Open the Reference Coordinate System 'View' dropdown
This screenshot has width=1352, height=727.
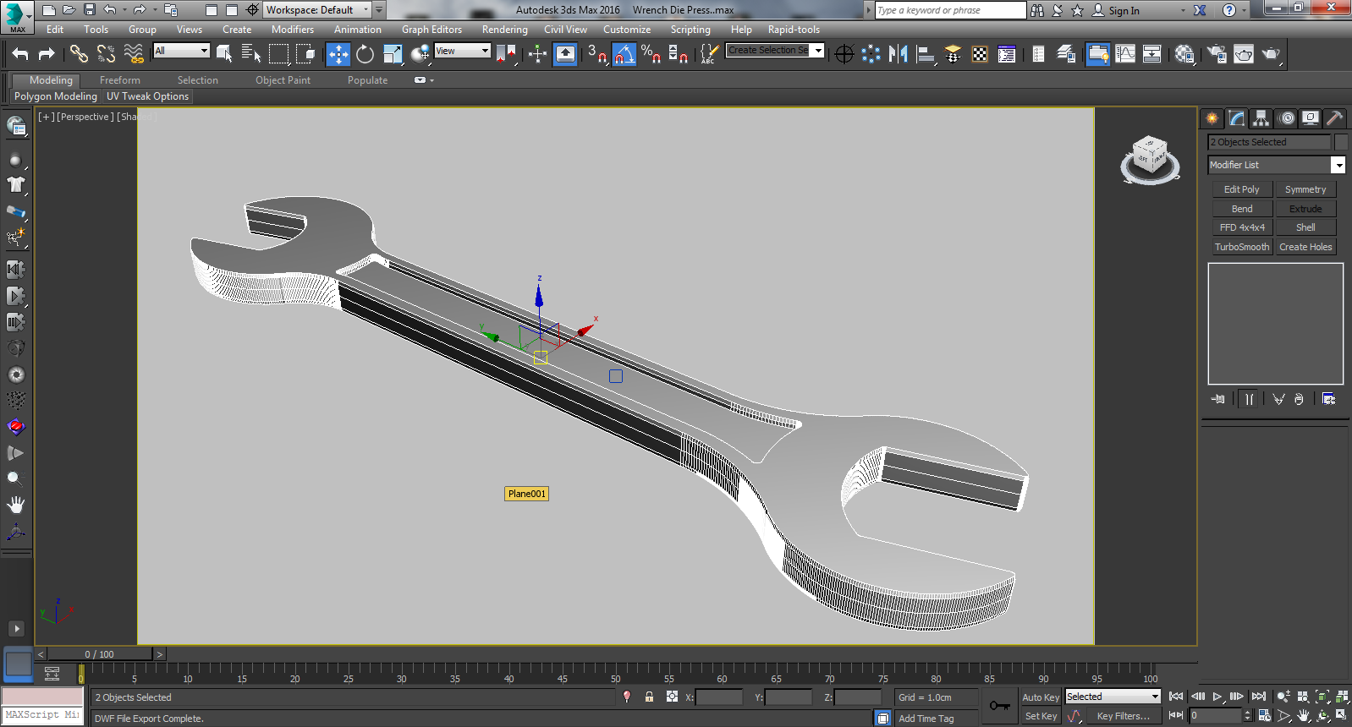462,51
